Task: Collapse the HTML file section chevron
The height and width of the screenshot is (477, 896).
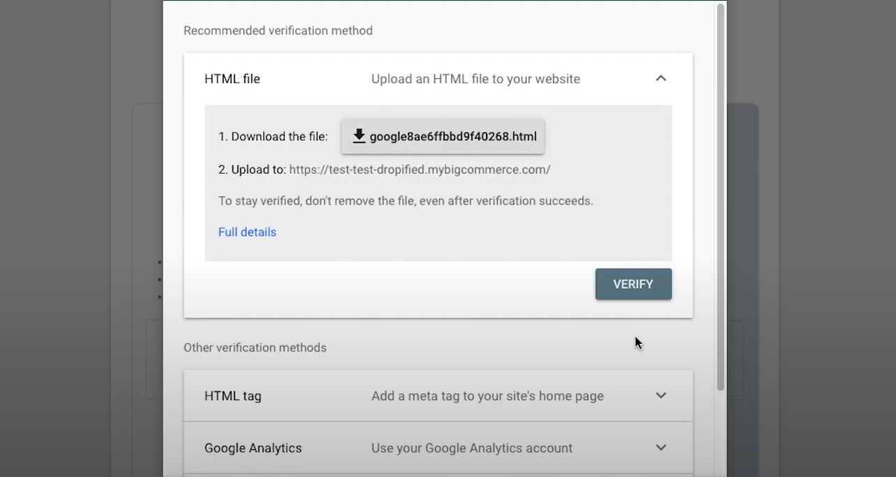Action: [661, 79]
